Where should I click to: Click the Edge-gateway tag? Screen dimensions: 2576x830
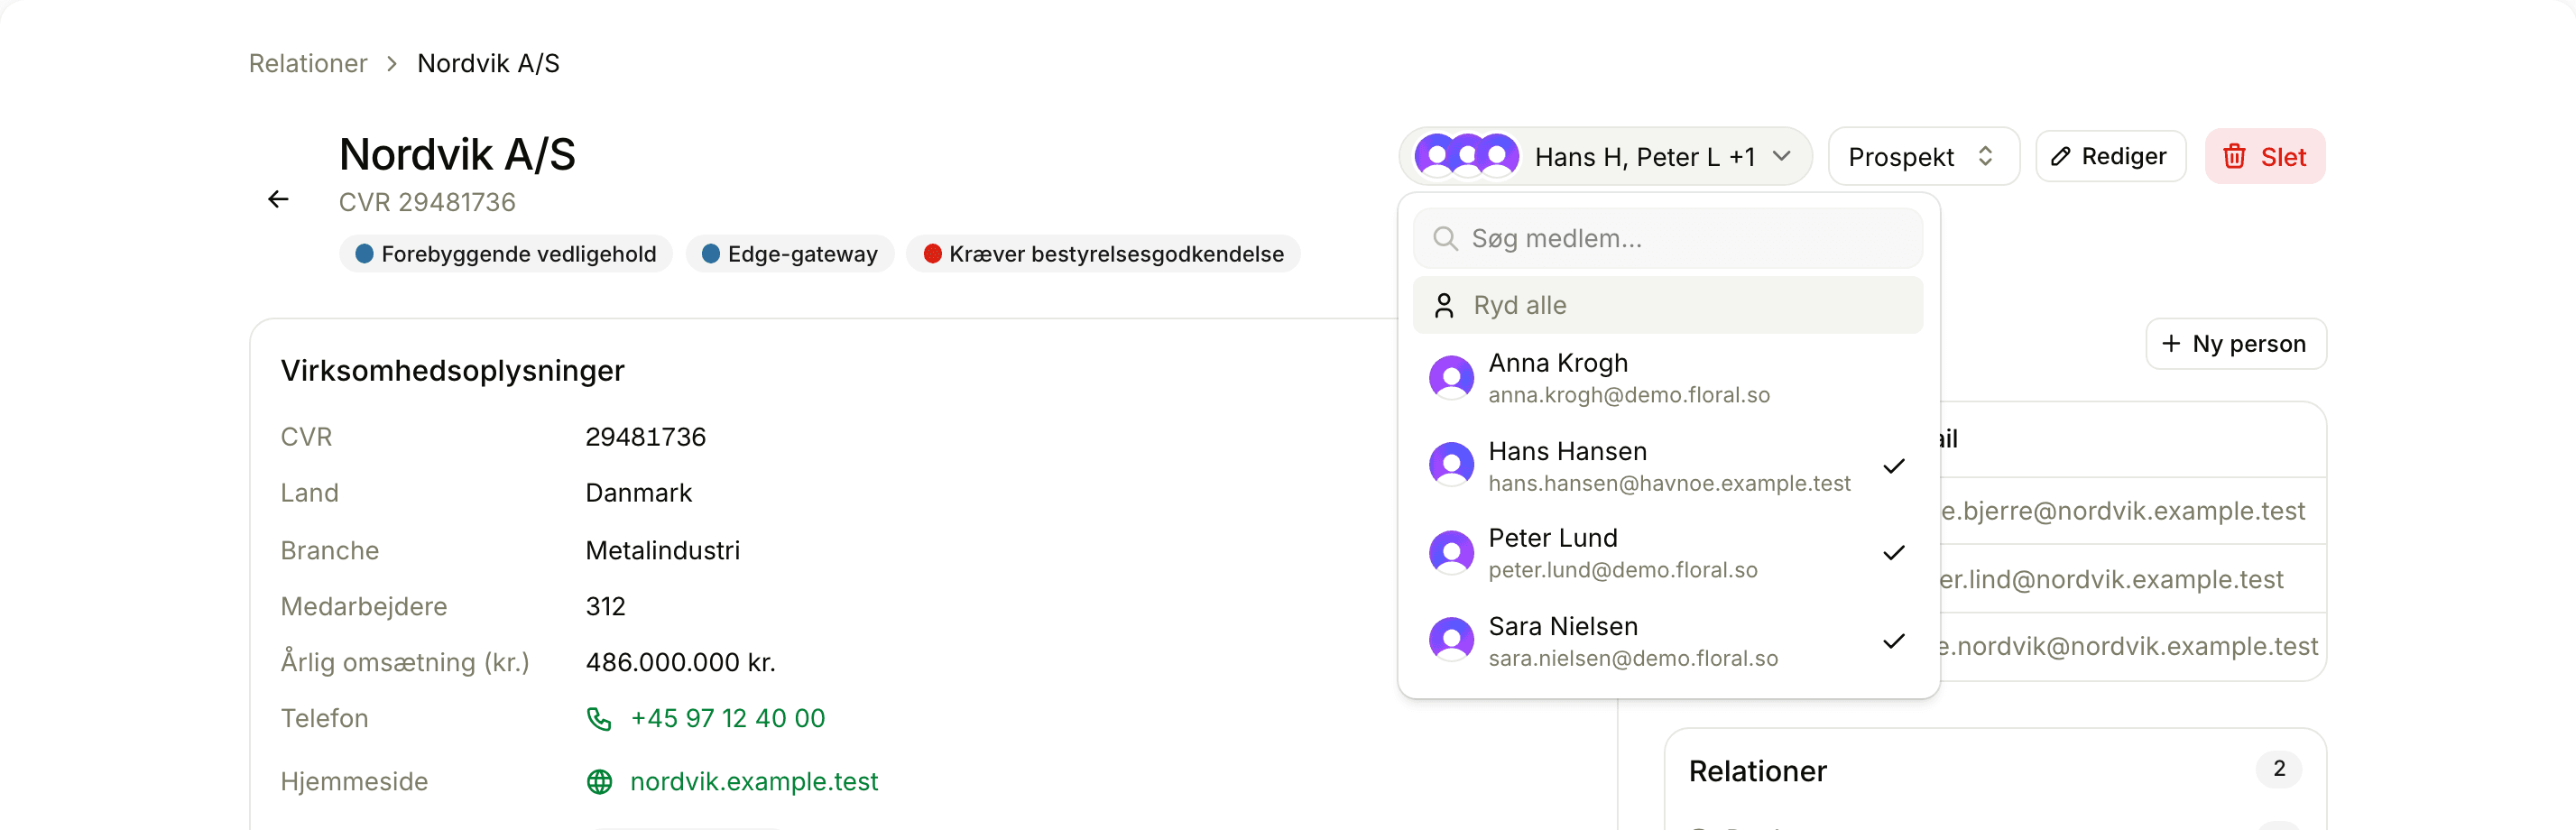[789, 254]
